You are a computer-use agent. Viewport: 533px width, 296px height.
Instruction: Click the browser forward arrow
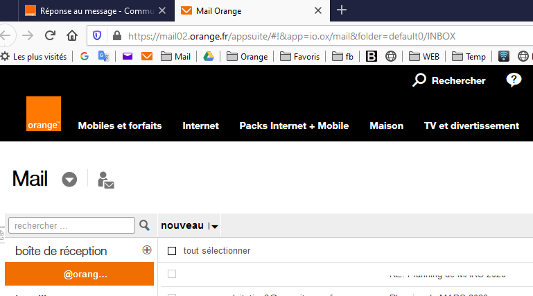tap(28, 35)
